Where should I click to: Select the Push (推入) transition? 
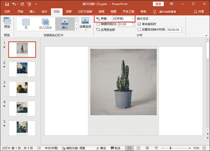click(x=65, y=24)
